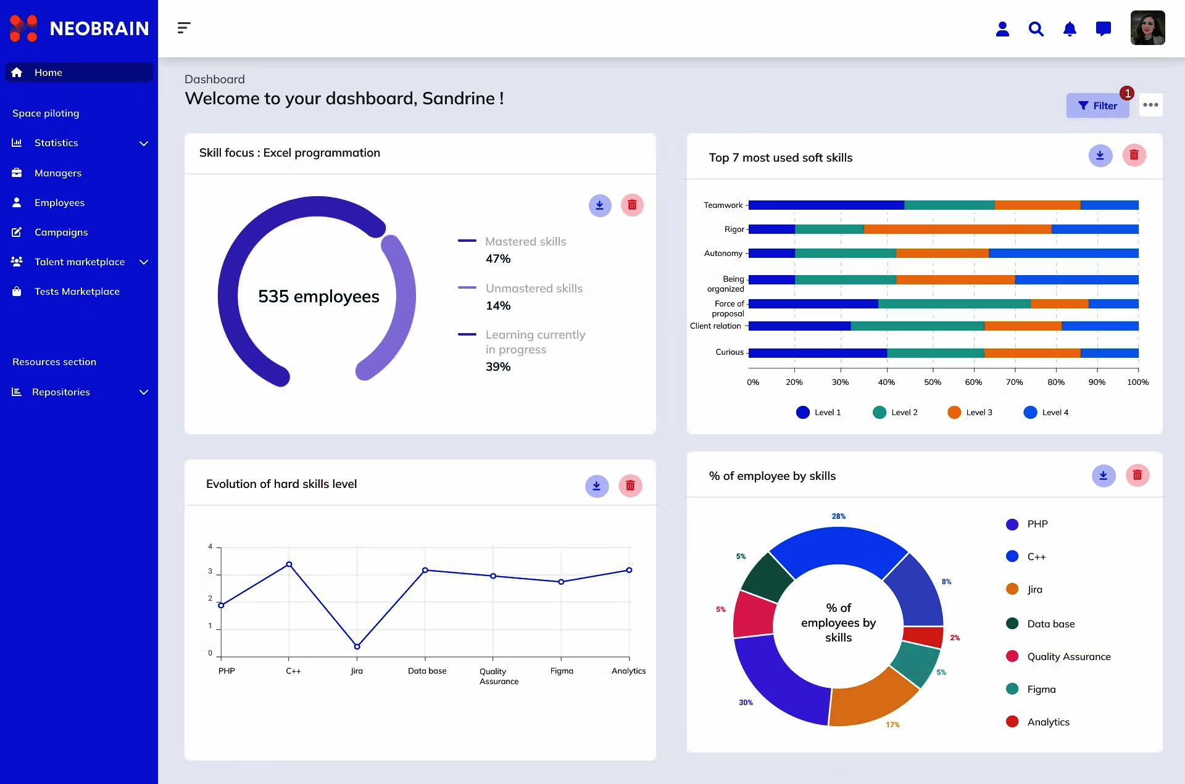Open the Employees sidebar section

pos(60,202)
